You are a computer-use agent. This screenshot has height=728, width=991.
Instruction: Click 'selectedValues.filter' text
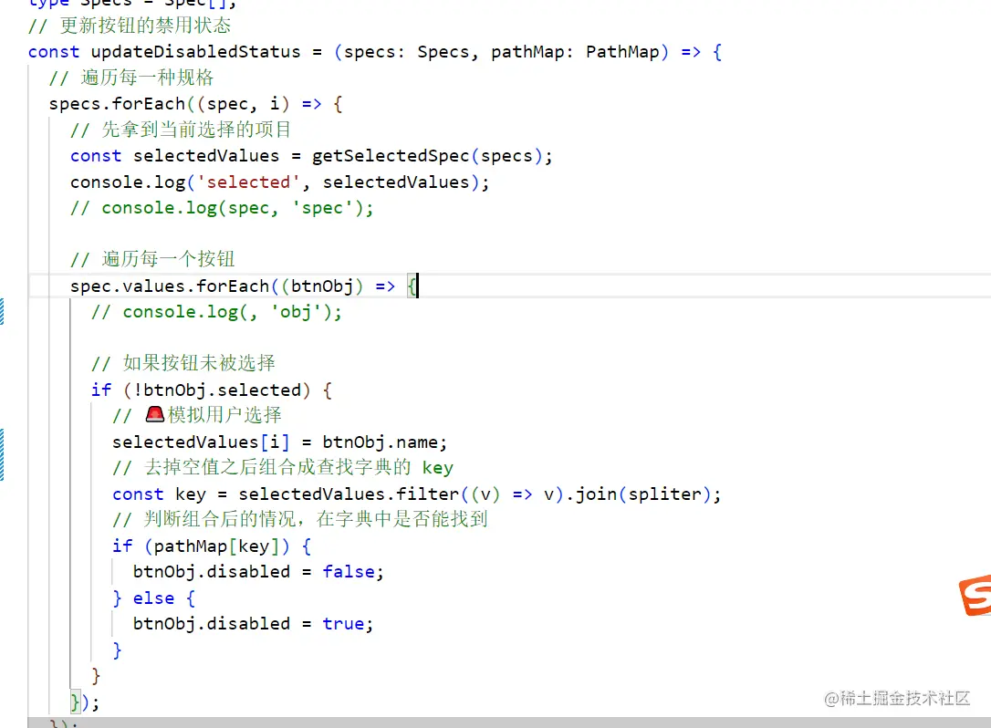point(349,494)
